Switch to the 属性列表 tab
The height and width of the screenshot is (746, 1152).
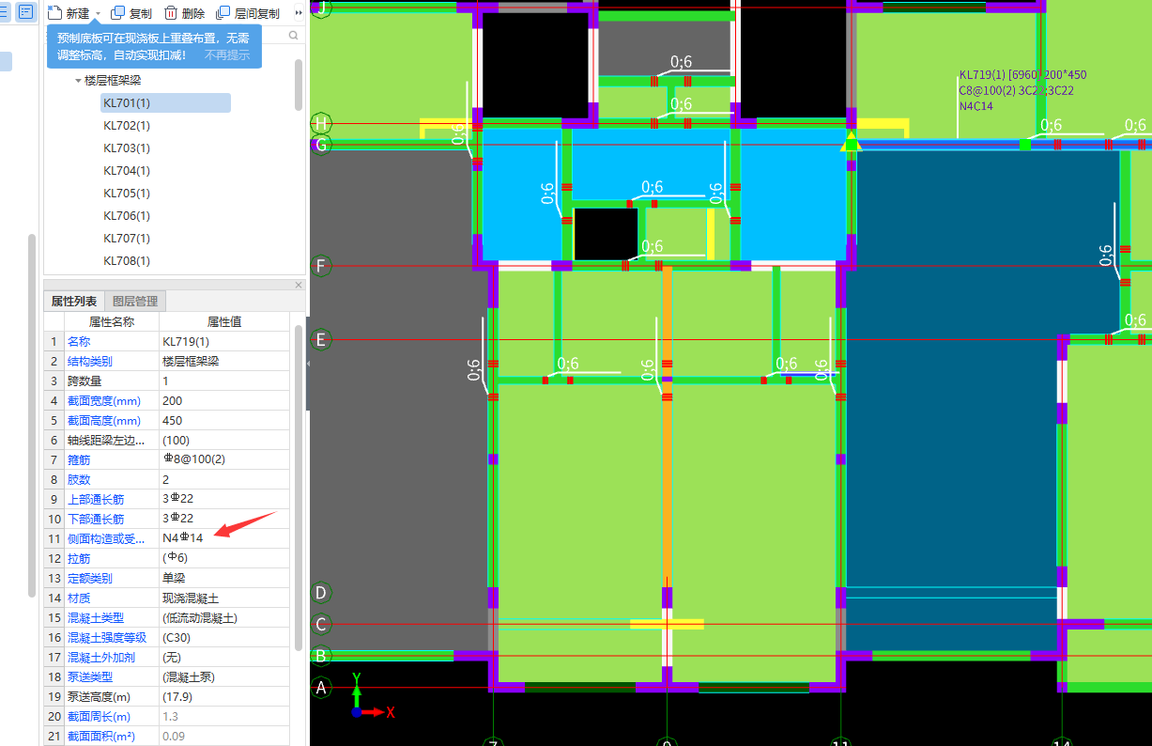click(x=74, y=301)
